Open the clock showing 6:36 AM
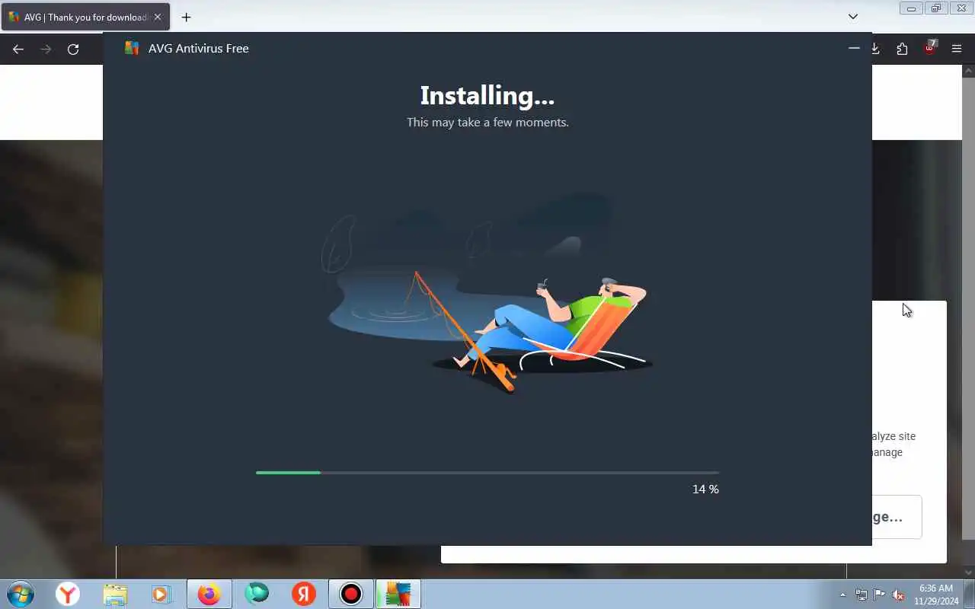This screenshot has width=975, height=609. point(936,595)
